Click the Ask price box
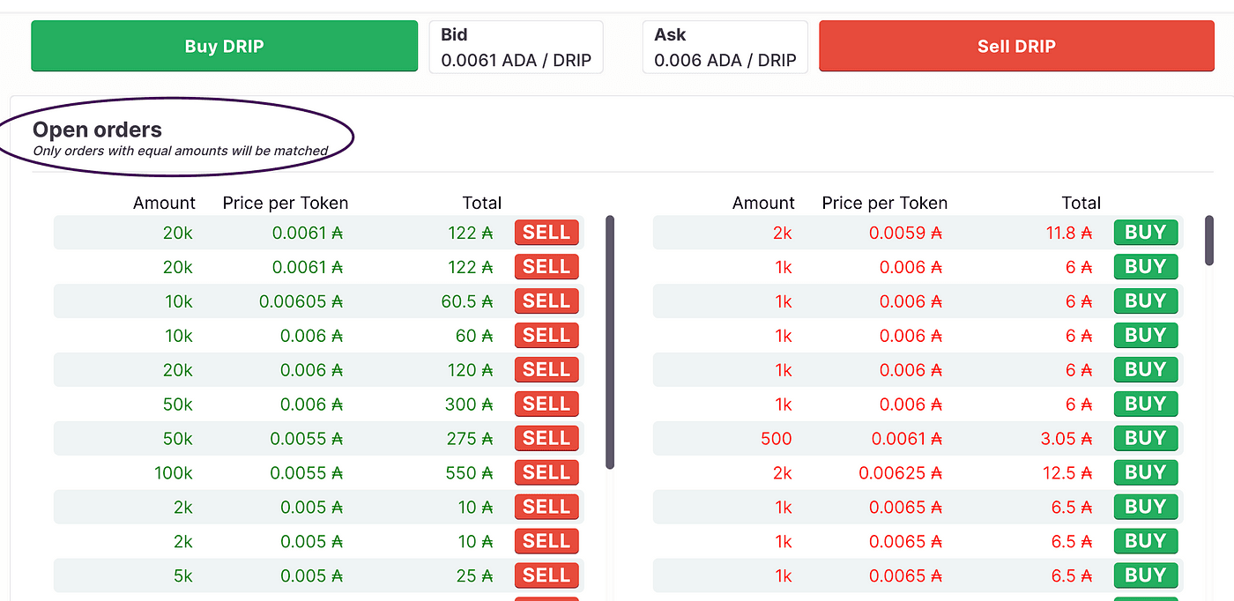1234x601 pixels. click(x=725, y=47)
